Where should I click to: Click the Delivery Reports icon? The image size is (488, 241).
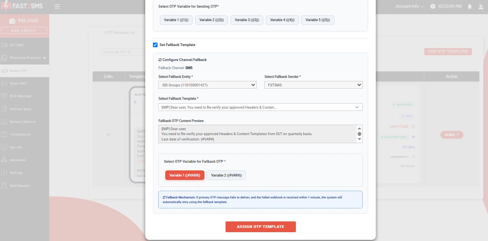[4, 122]
